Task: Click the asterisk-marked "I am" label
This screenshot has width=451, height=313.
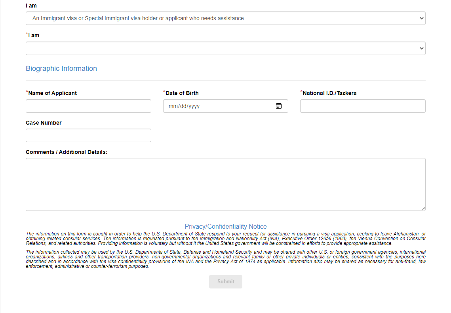Action: coord(34,35)
